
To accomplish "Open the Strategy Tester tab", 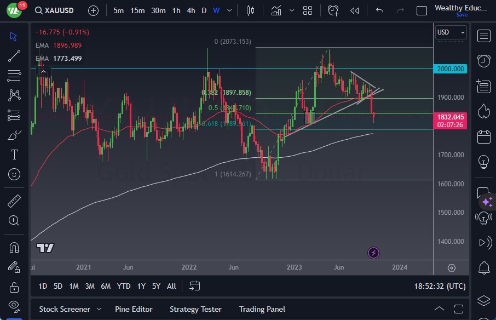I will [x=195, y=309].
